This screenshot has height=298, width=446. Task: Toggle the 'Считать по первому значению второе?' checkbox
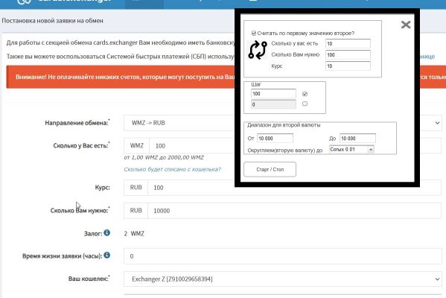[254, 34]
